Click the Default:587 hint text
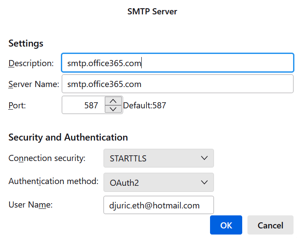 coord(144,105)
